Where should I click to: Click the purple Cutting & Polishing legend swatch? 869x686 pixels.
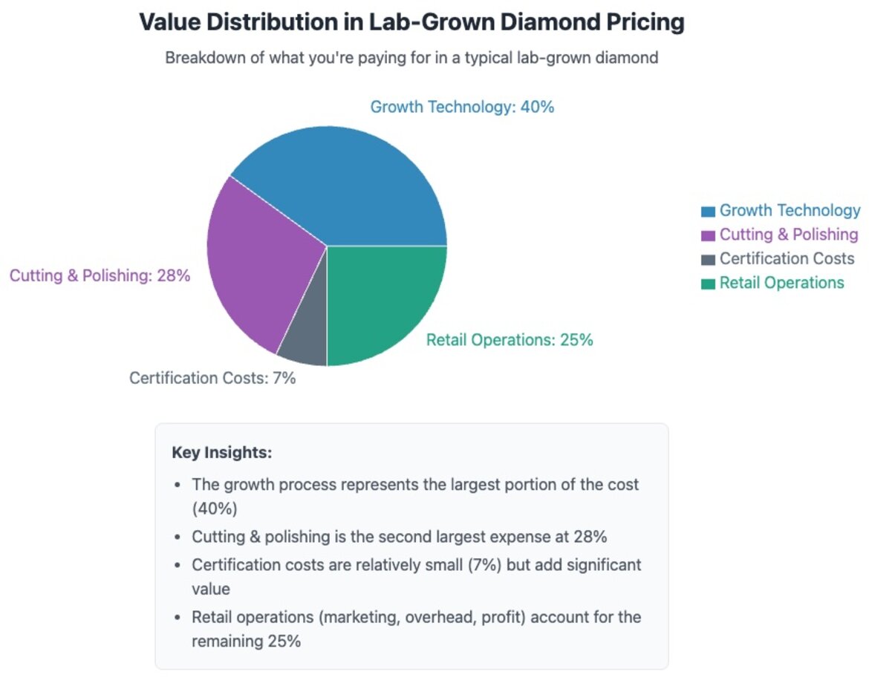coord(708,235)
